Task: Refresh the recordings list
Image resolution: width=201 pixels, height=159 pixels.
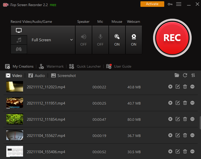Action: click(x=185, y=75)
